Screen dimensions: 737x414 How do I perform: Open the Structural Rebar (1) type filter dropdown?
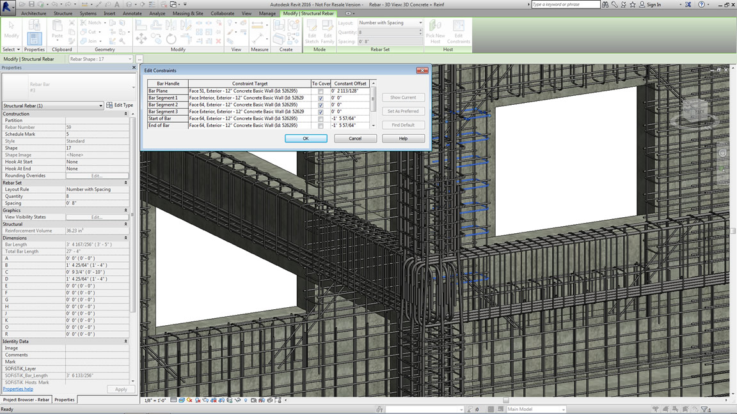52,105
